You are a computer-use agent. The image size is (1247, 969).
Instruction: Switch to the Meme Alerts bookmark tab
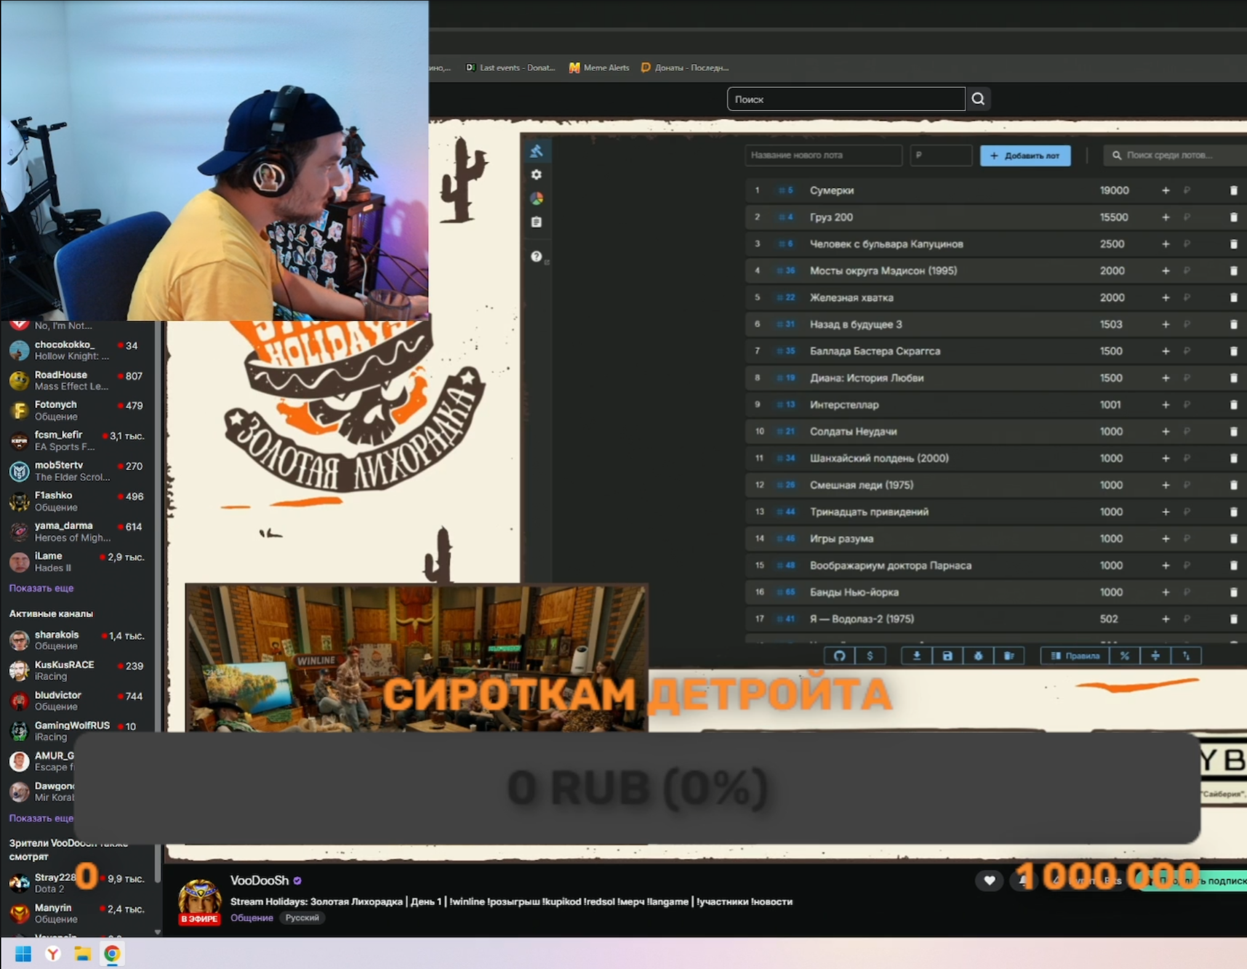pos(599,68)
